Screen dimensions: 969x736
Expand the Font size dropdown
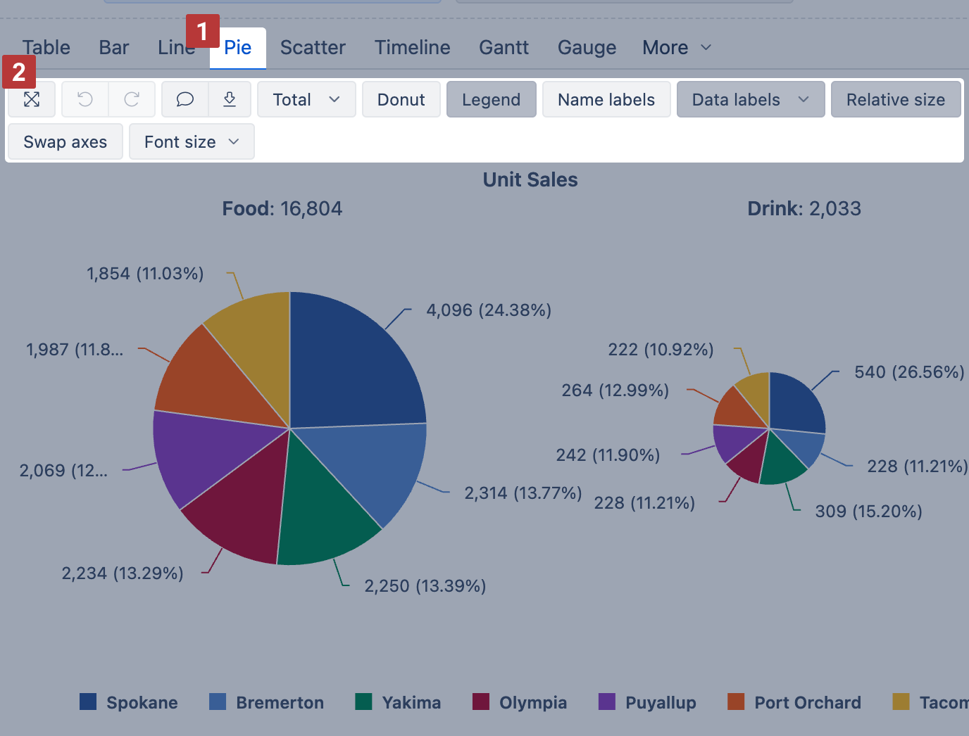click(x=191, y=141)
